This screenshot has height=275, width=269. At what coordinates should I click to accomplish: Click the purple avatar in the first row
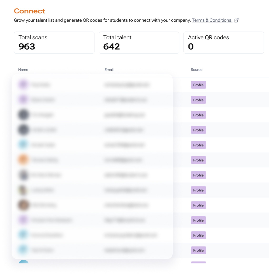(x=23, y=85)
